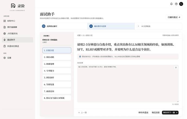Click the 控制中心 grid icon
This screenshot has width=187, height=119.
5,21
